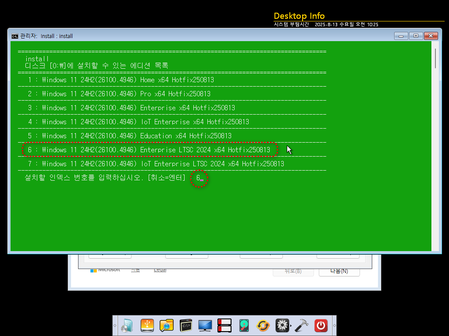Image resolution: width=449 pixels, height=336 pixels.
Task: Click the disk edition list heading text
Action: click(x=96, y=66)
